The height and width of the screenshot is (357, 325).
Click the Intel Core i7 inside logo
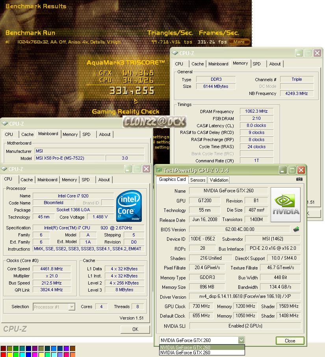(x=129, y=206)
